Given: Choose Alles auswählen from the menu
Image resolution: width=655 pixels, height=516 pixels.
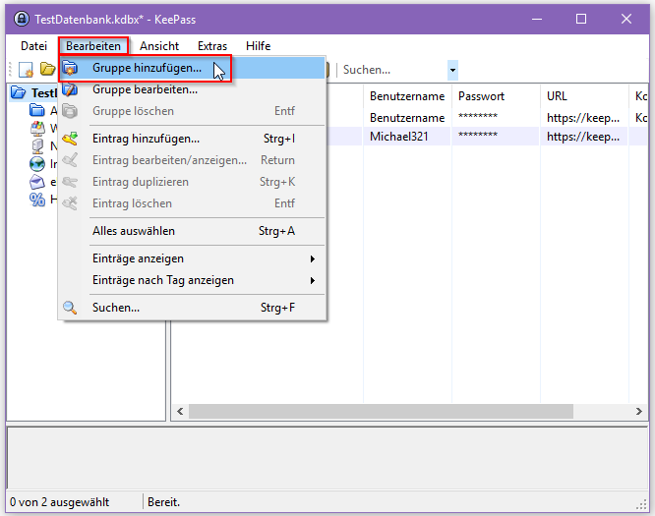Looking at the screenshot, I should 192,231.
